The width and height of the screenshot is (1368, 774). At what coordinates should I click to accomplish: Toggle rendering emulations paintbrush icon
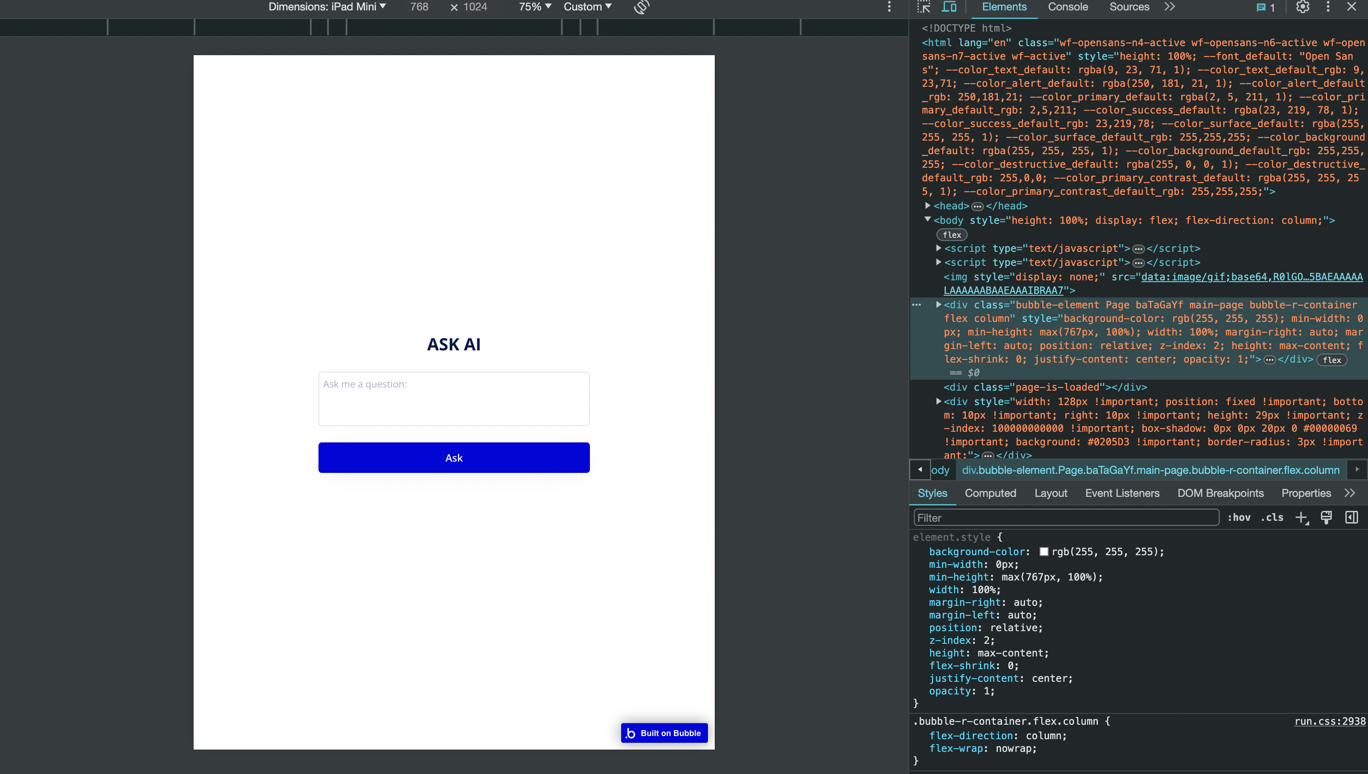[x=1326, y=517]
